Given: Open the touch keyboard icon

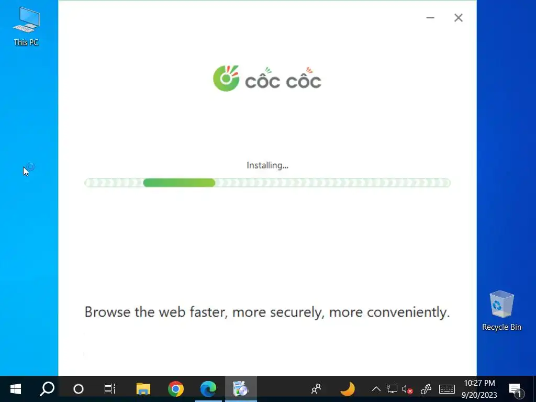Looking at the screenshot, I should click(x=447, y=389).
